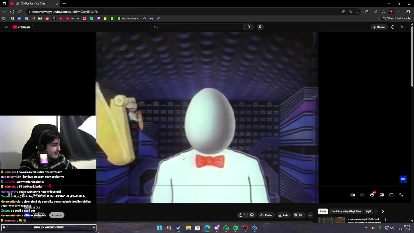The width and height of the screenshot is (414, 233).
Task: Add page to favorites with star icon
Action: 357,12
